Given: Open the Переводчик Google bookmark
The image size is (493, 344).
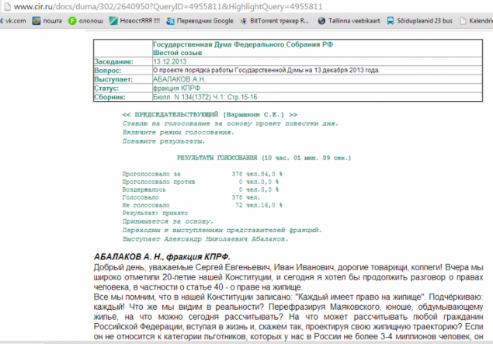Looking at the screenshot, I should click(200, 21).
